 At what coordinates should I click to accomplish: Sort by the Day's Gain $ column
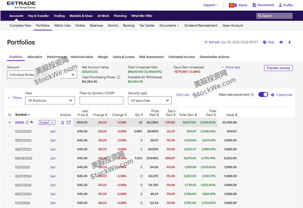click(x=170, y=113)
